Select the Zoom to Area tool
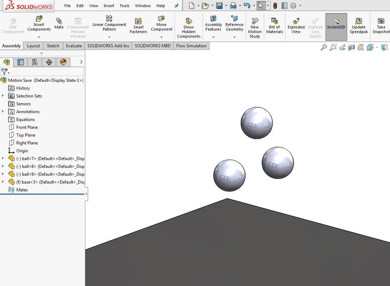Screen dimensions: 390x286 click(x=333, y=47)
